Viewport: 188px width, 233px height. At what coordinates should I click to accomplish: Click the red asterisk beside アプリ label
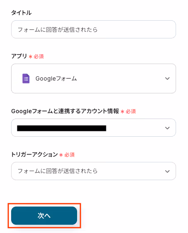(31, 57)
